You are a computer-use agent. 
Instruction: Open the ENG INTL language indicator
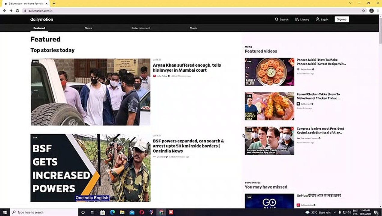pos(355,212)
